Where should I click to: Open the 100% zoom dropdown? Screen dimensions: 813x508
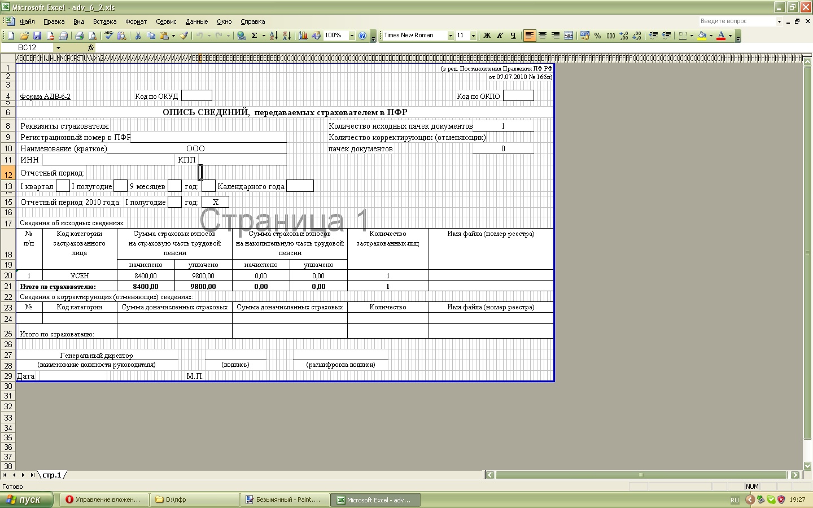(352, 36)
